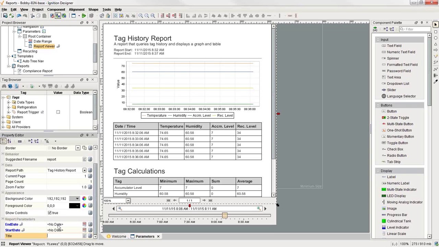Screen dimensions: 439x247
Task: Toggle the Show Controls checkbox
Action: [x=50, y=213]
